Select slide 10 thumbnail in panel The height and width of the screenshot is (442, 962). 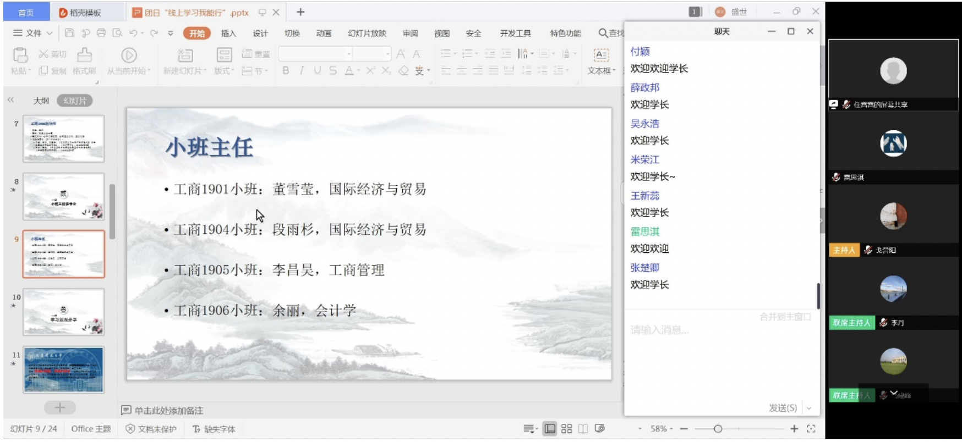click(x=63, y=312)
